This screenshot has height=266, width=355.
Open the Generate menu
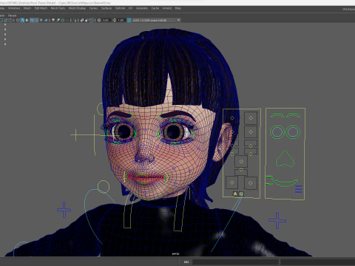[x=142, y=8]
